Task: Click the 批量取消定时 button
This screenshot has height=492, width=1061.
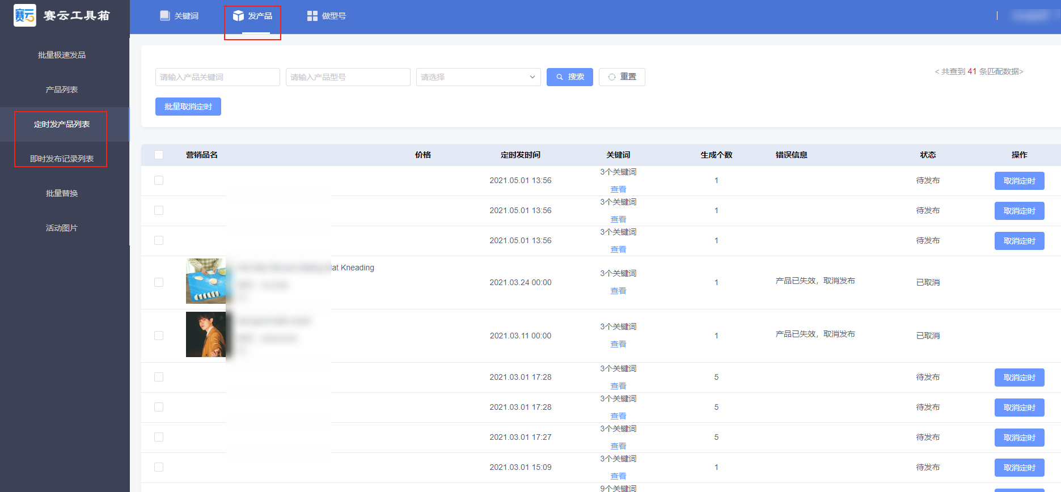Action: click(x=188, y=107)
